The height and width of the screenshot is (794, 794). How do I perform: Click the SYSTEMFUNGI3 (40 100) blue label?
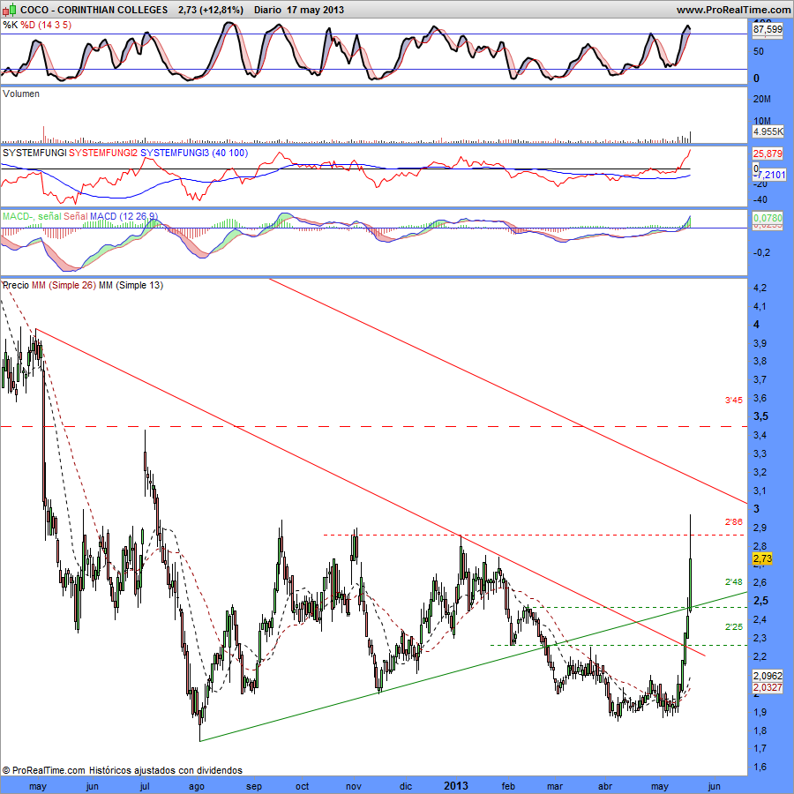pyautogui.click(x=194, y=153)
